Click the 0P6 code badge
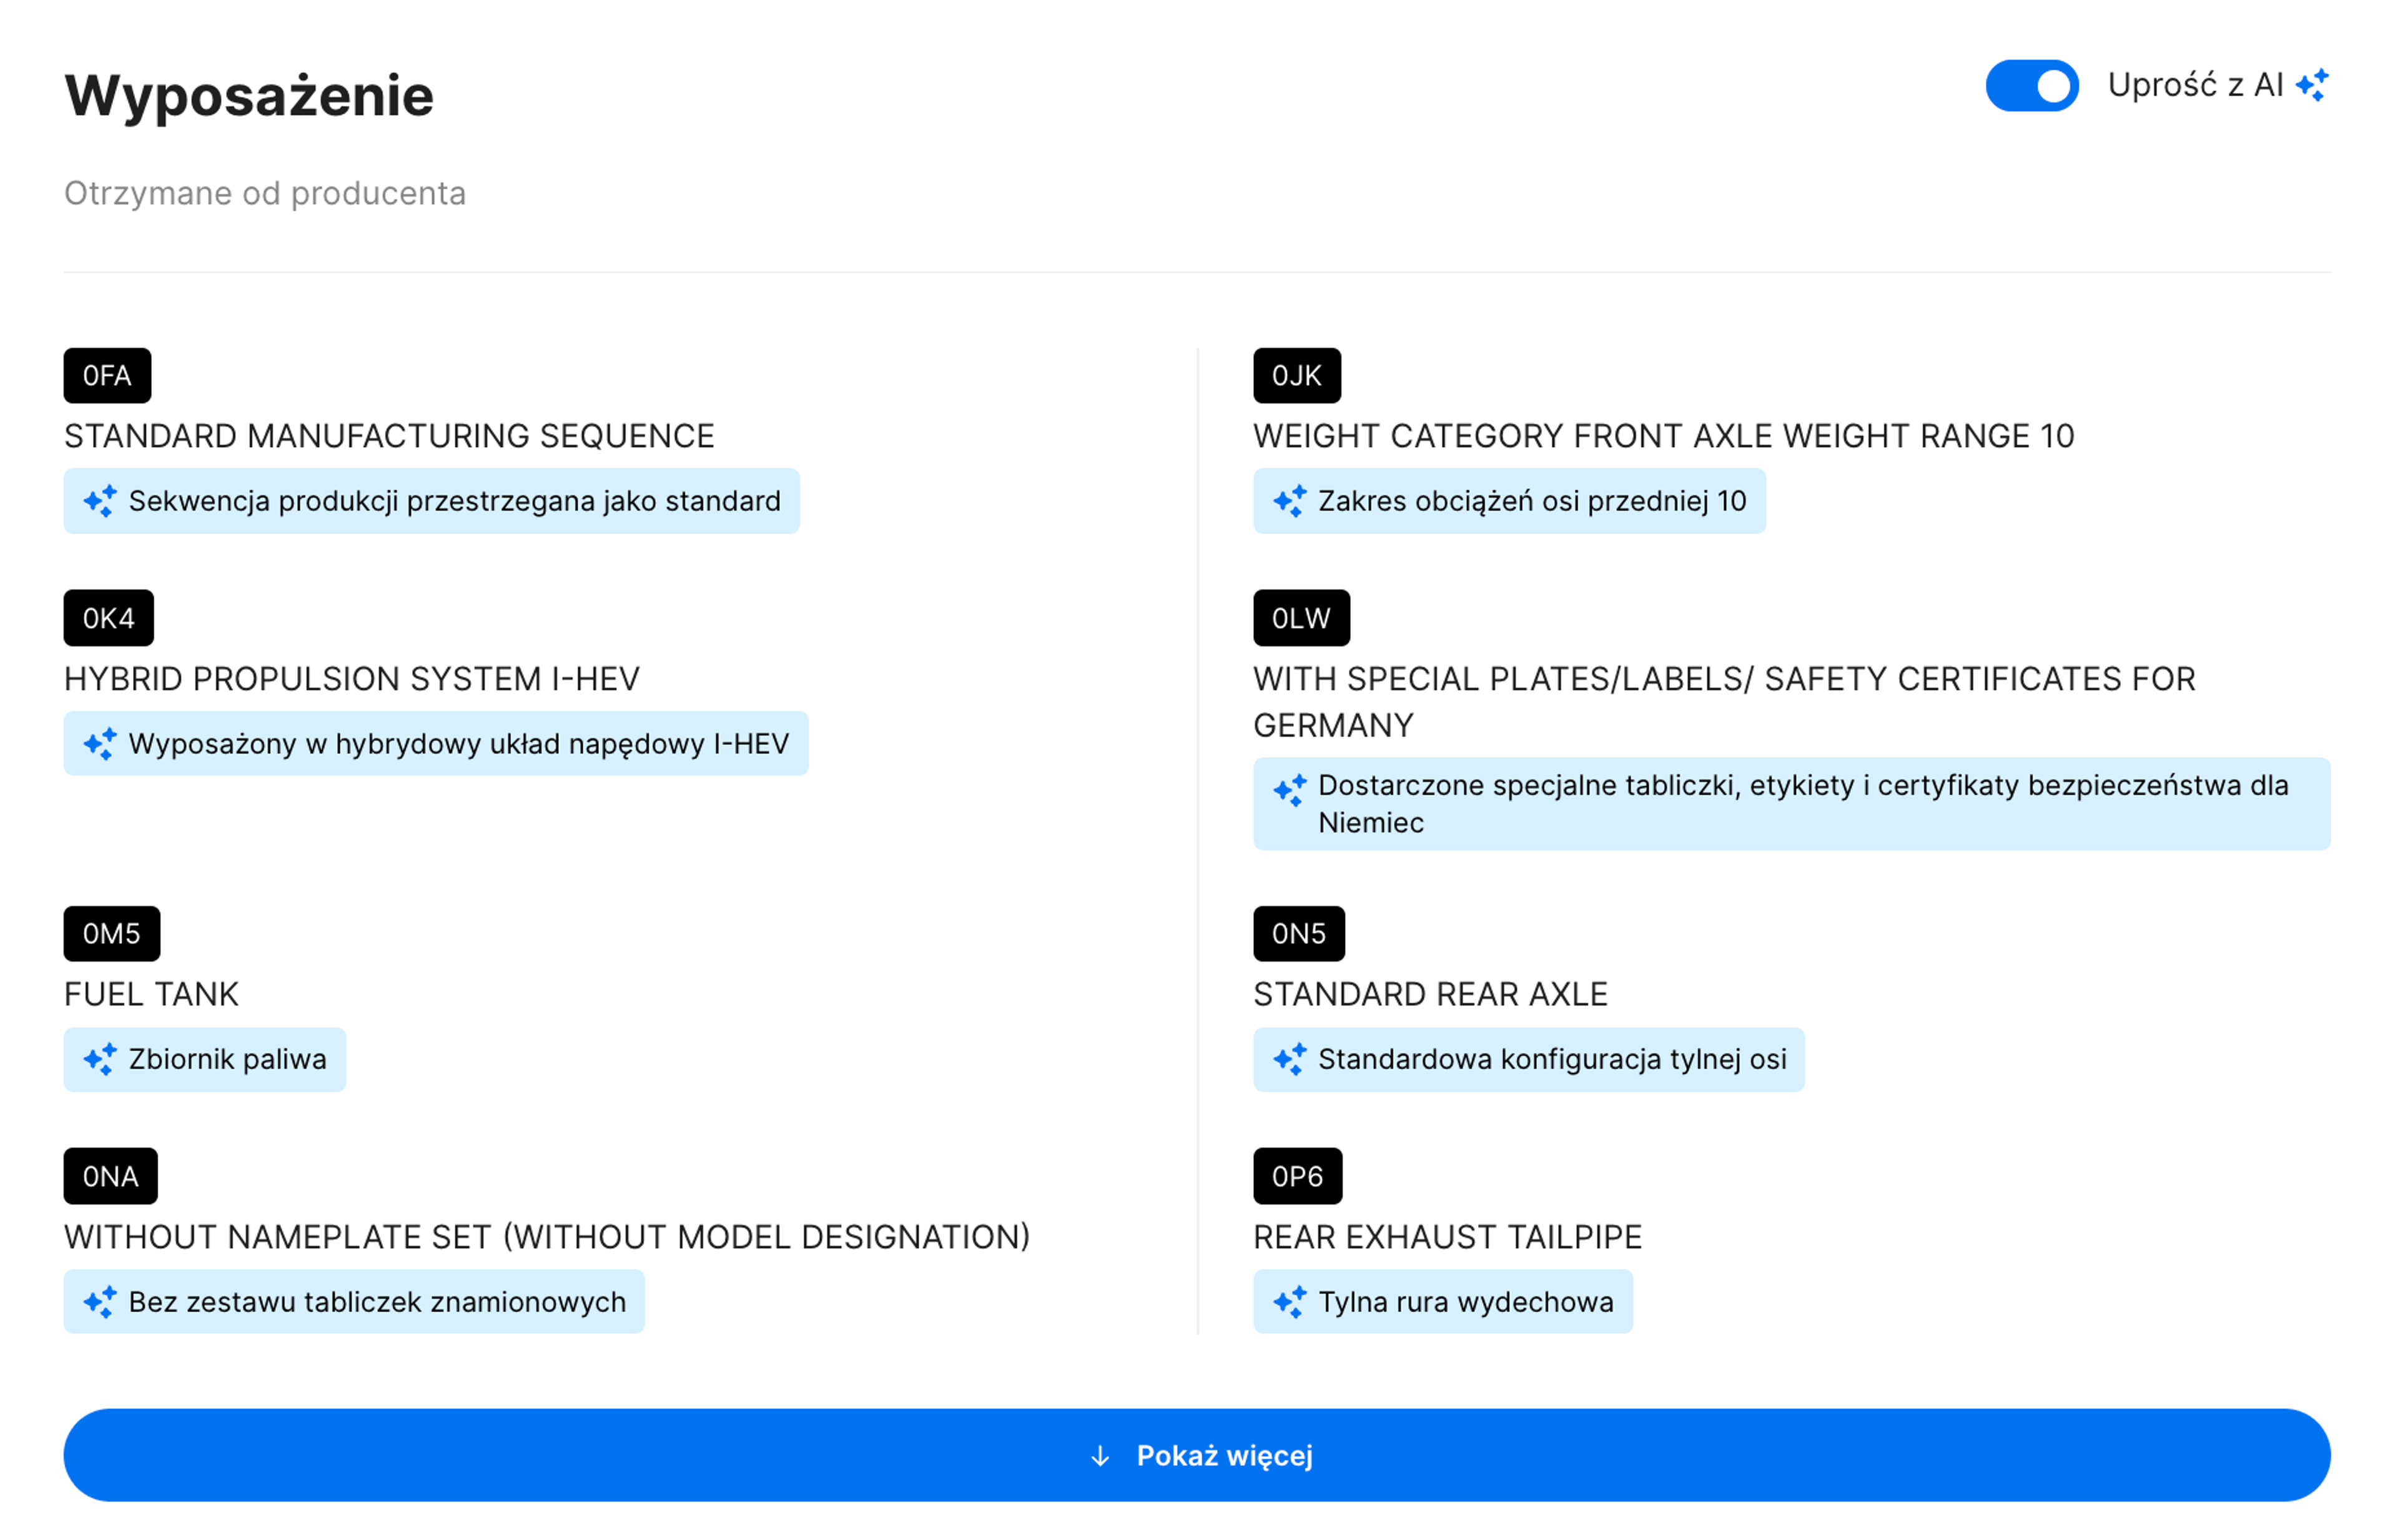The image size is (2398, 1540). coord(1297,1176)
